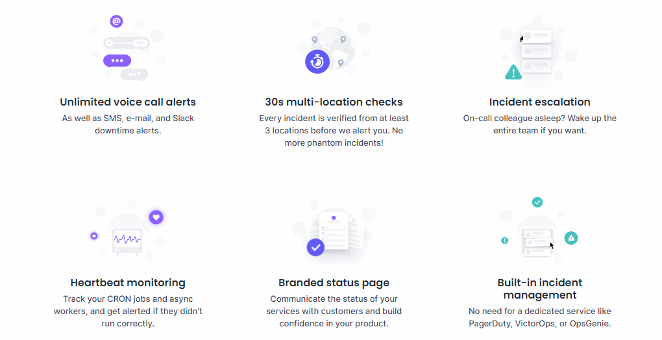This screenshot has width=662, height=340.
Task: Click the purple @ email icon
Action: pyautogui.click(x=117, y=21)
